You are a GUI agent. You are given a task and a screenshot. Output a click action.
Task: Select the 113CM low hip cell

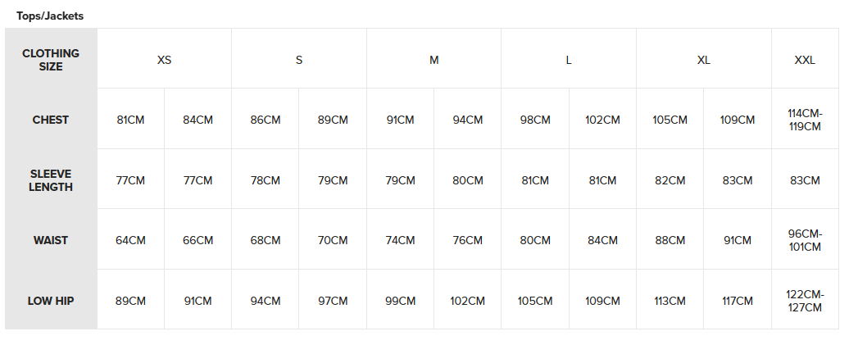[670, 301]
